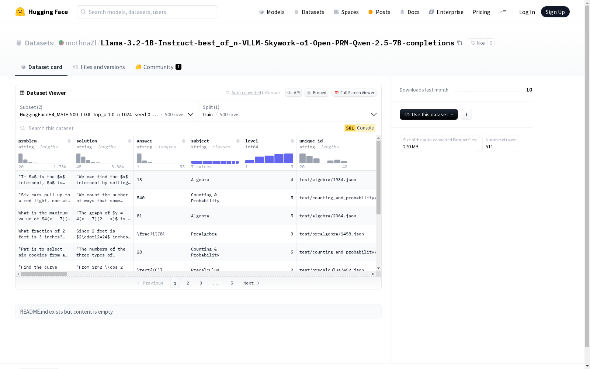Click the table's horizontal scrollbar thumb
Image resolution: width=590 pixels, height=369 pixels.
point(44,274)
